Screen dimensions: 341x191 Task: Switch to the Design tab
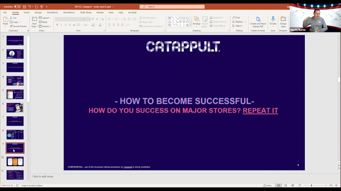38,13
